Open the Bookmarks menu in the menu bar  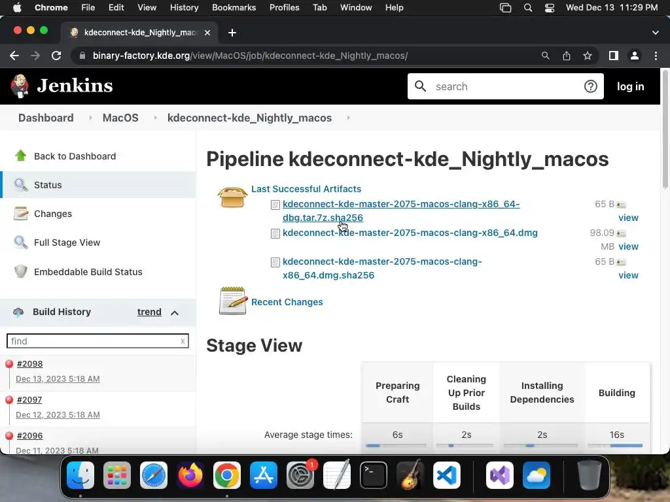[234, 7]
